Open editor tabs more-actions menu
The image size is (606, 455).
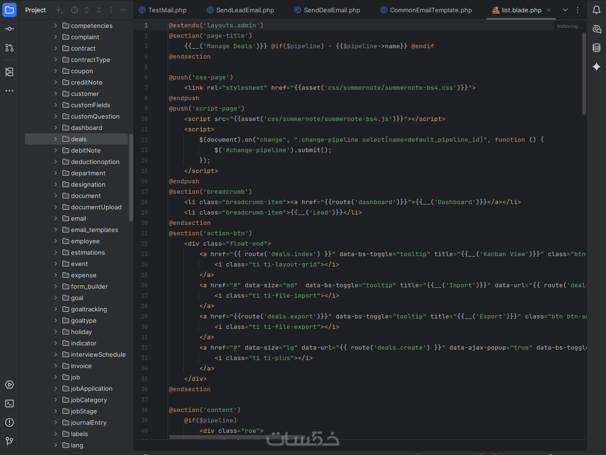[578, 10]
